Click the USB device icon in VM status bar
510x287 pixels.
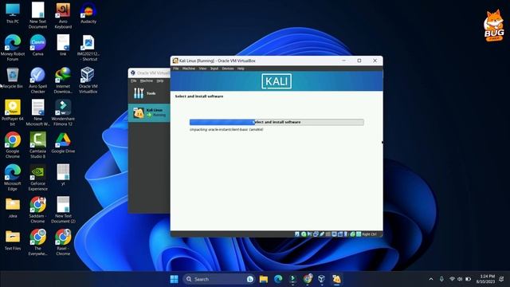322,234
